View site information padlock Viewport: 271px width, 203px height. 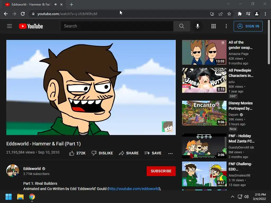pyautogui.click(x=33, y=14)
